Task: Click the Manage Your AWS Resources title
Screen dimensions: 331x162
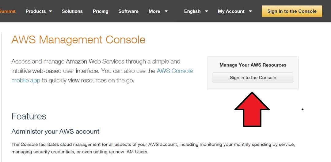Action: click(253, 65)
